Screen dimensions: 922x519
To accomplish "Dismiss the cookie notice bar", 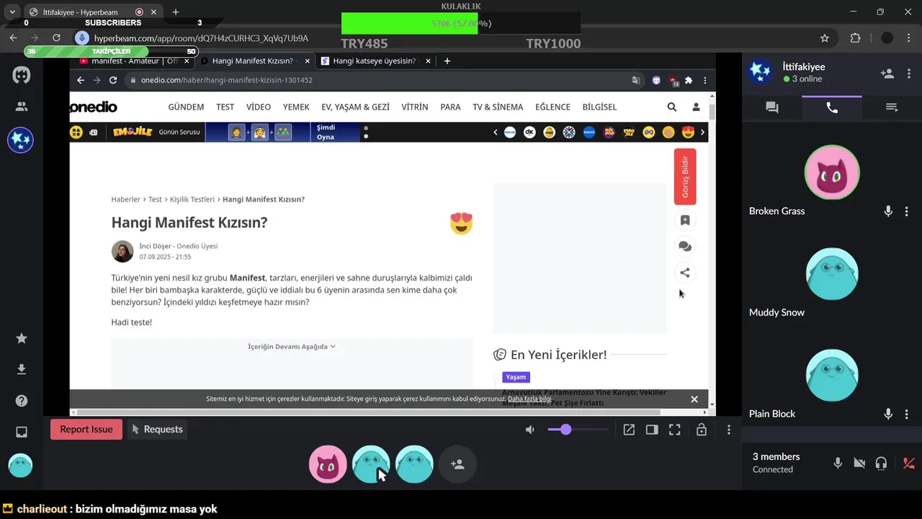I will coord(694,399).
